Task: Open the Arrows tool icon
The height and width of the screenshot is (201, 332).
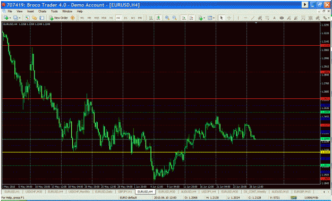Action: coord(325,18)
